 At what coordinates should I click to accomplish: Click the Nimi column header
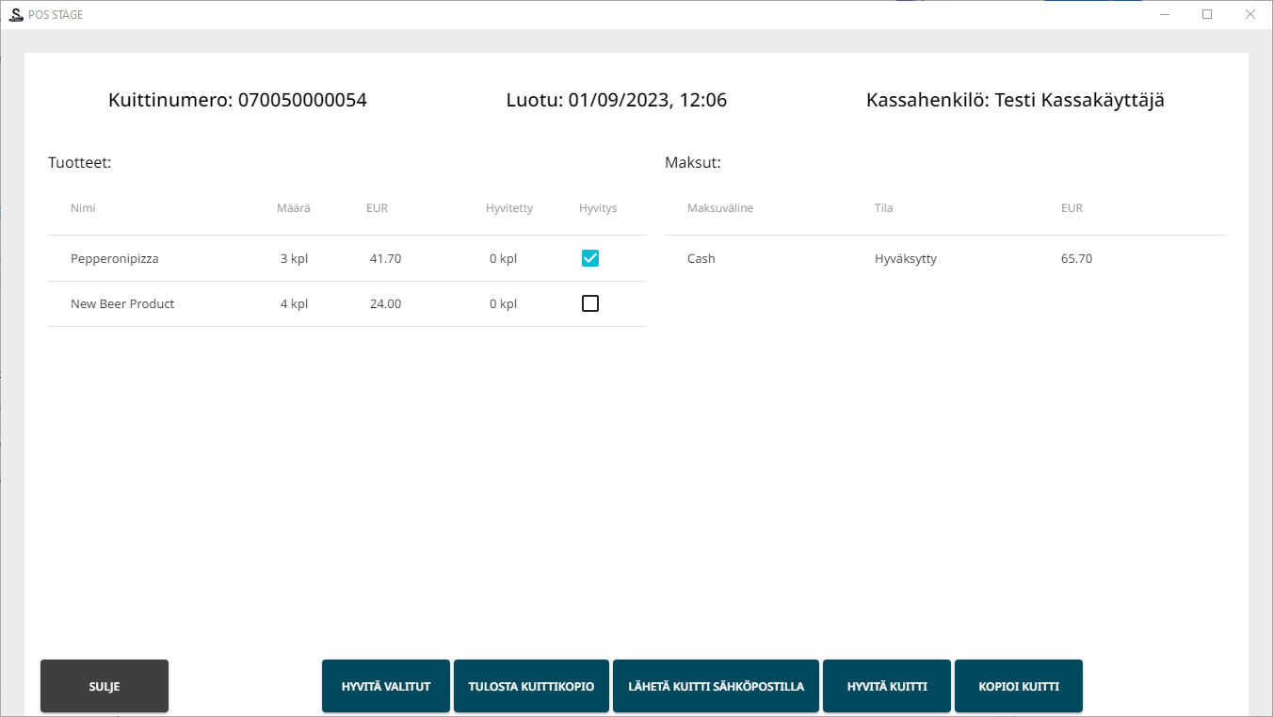[x=83, y=208]
